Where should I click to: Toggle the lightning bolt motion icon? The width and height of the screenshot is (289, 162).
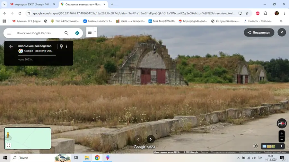click(x=256, y=146)
